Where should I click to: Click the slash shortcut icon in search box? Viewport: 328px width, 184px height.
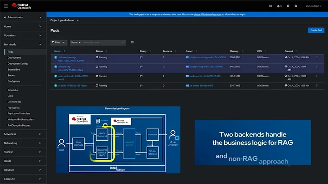123,42
